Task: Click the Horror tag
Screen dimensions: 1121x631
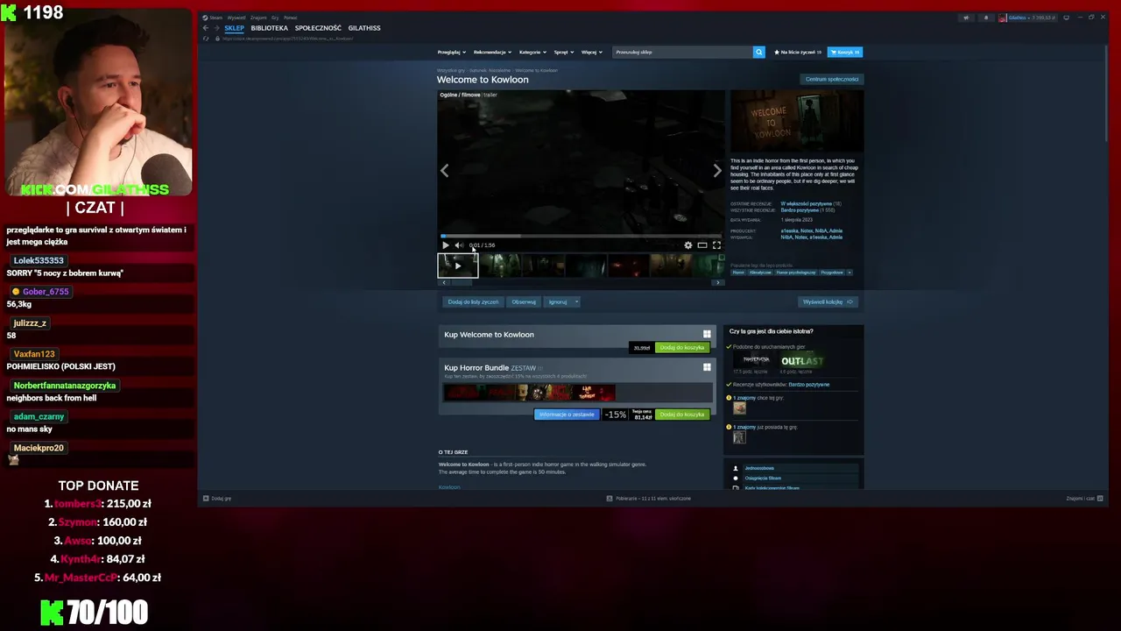Action: pos(738,273)
